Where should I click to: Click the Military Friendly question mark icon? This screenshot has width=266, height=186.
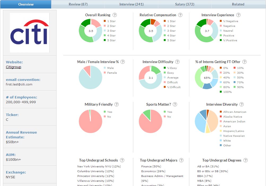(117, 105)
